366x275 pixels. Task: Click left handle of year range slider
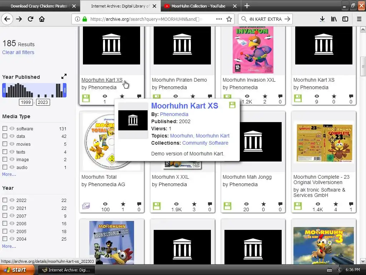[4, 90]
